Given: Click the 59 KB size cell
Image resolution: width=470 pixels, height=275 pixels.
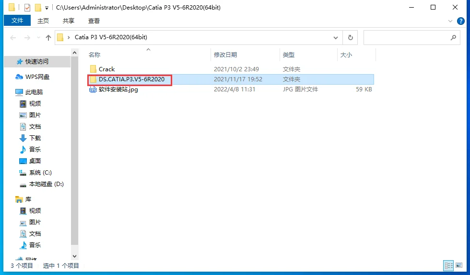Looking at the screenshot, I should tap(364, 89).
